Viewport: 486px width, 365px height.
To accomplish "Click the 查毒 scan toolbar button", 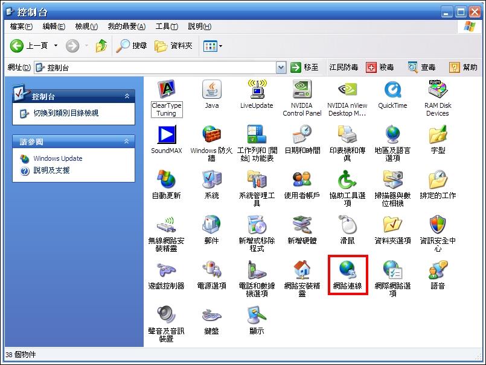I will 422,67.
